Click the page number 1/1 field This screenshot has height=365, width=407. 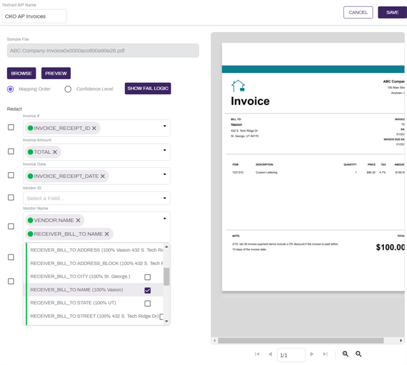(x=291, y=355)
